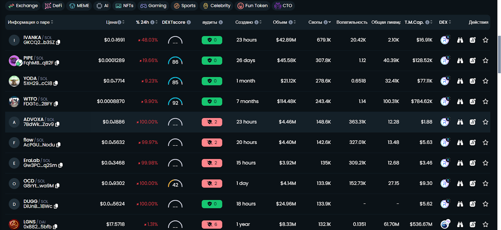Star the EraLab pair
Viewport: 501px width, 230px height.
(x=485, y=163)
